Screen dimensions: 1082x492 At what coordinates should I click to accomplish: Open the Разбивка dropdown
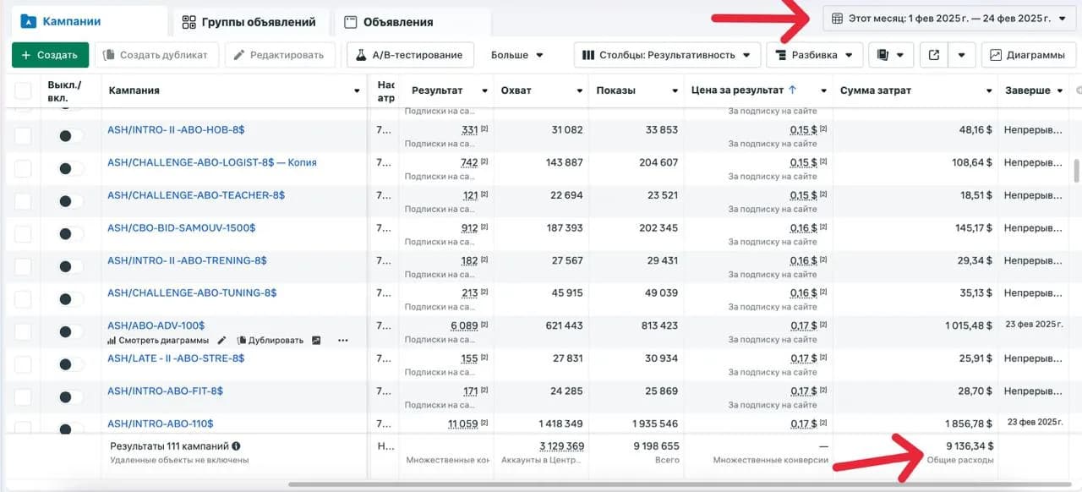815,55
